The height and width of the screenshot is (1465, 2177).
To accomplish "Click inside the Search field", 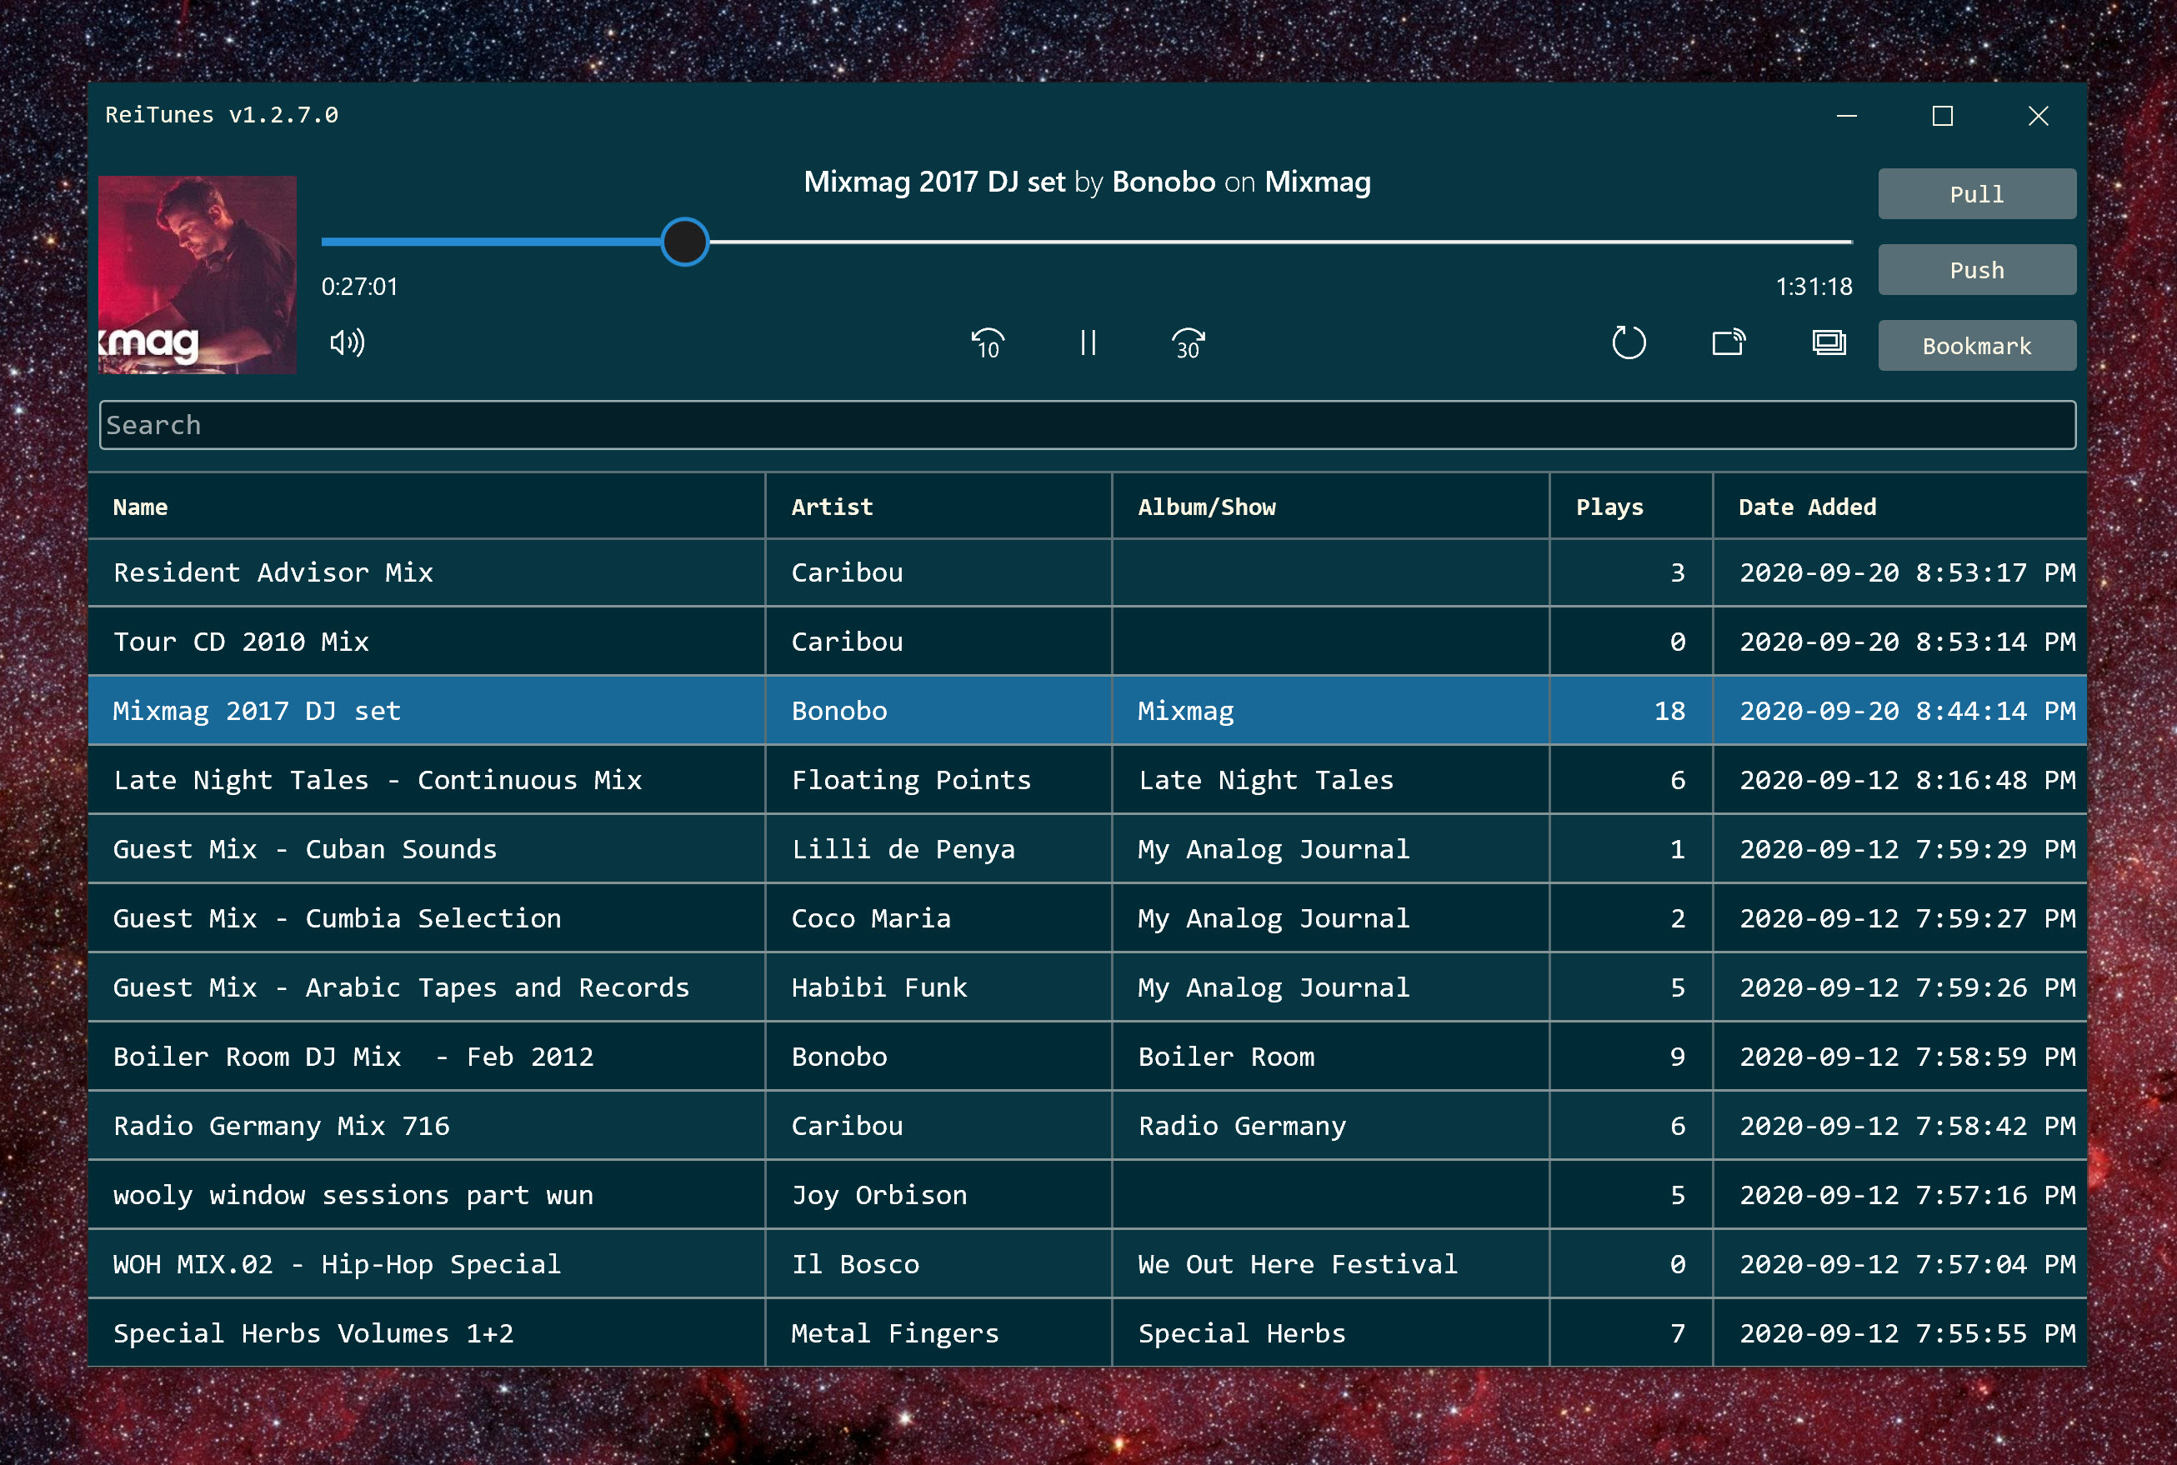I will click(x=1088, y=425).
